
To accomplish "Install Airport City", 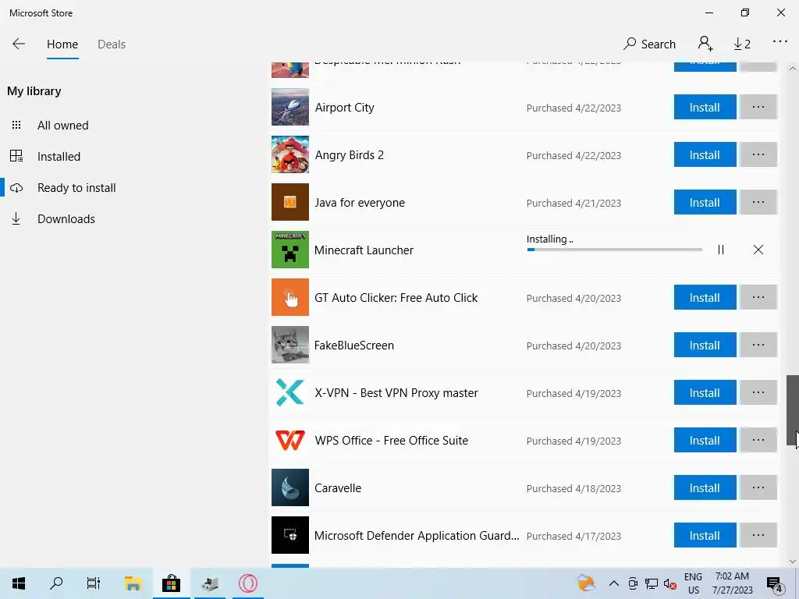I will [705, 107].
